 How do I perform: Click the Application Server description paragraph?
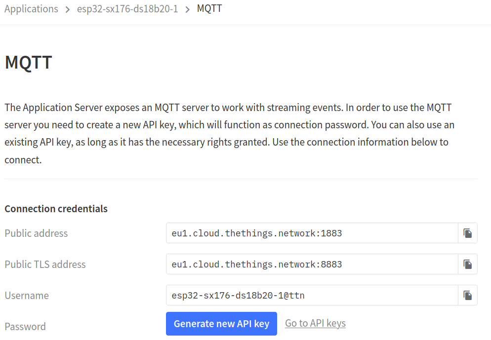(229, 134)
